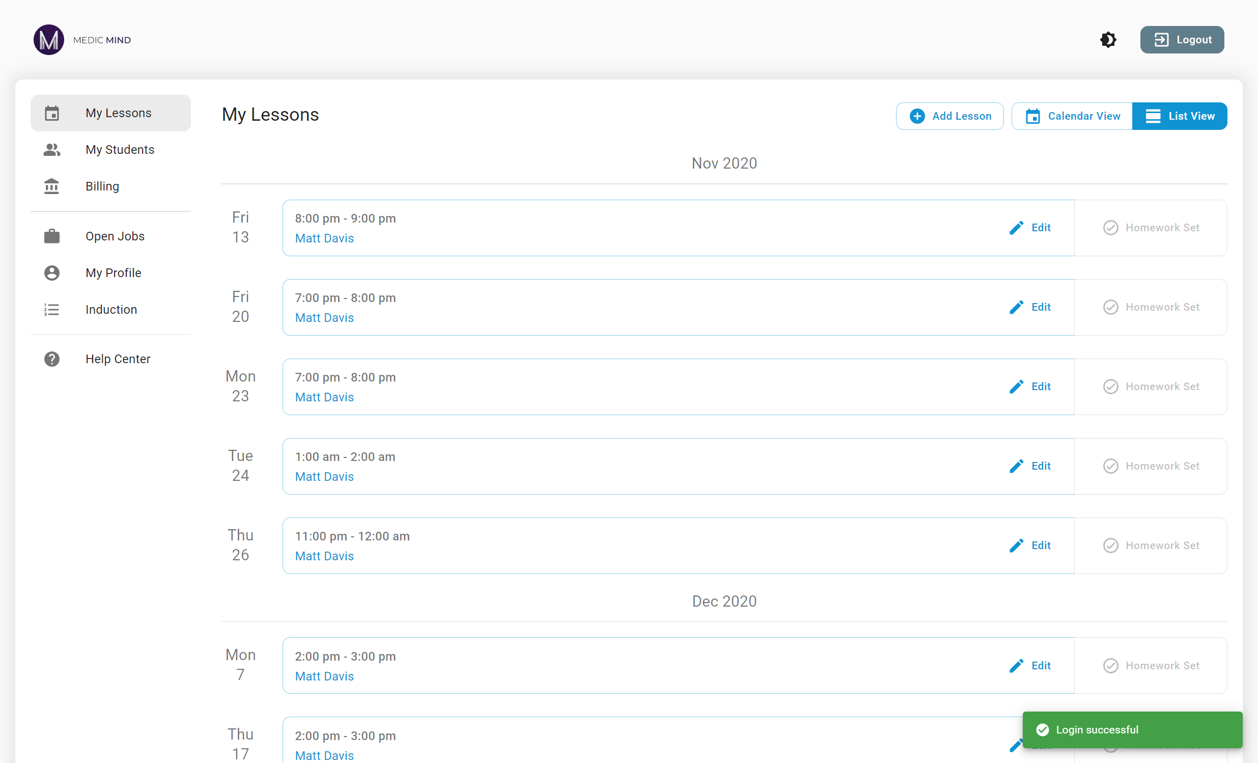Click the Login successful notification
The width and height of the screenshot is (1258, 763).
[1132, 730]
